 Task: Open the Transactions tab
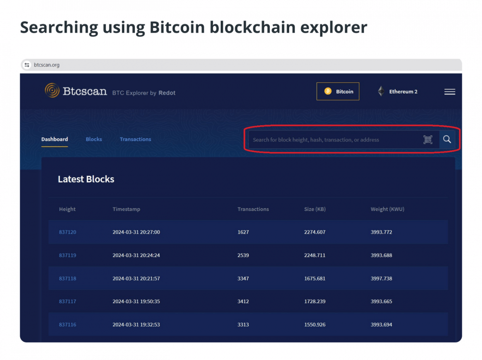(135, 140)
